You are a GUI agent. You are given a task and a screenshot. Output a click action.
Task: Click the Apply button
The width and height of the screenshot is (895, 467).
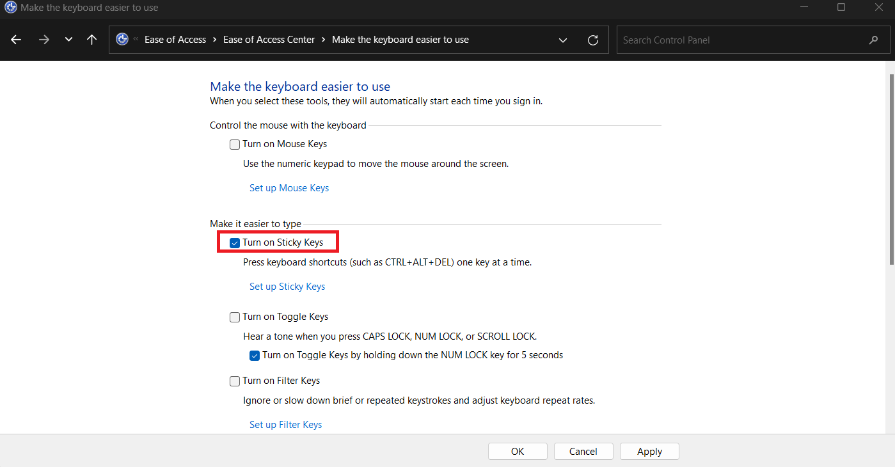pyautogui.click(x=649, y=452)
